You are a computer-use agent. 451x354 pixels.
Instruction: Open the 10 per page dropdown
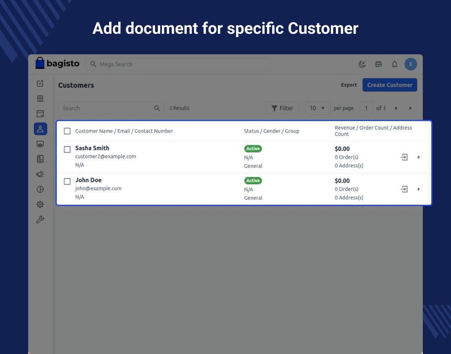coord(318,108)
